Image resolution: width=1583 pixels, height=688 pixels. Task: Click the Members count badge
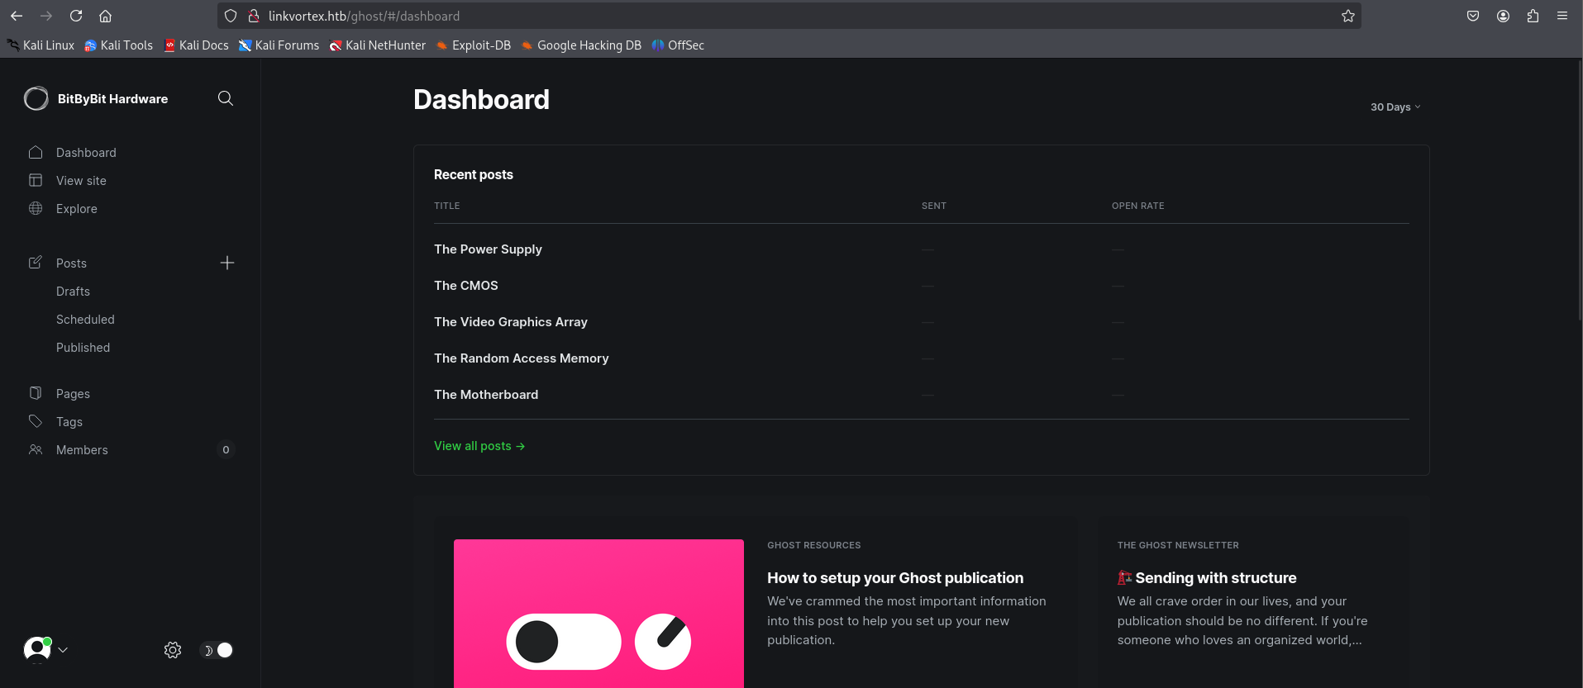click(226, 449)
